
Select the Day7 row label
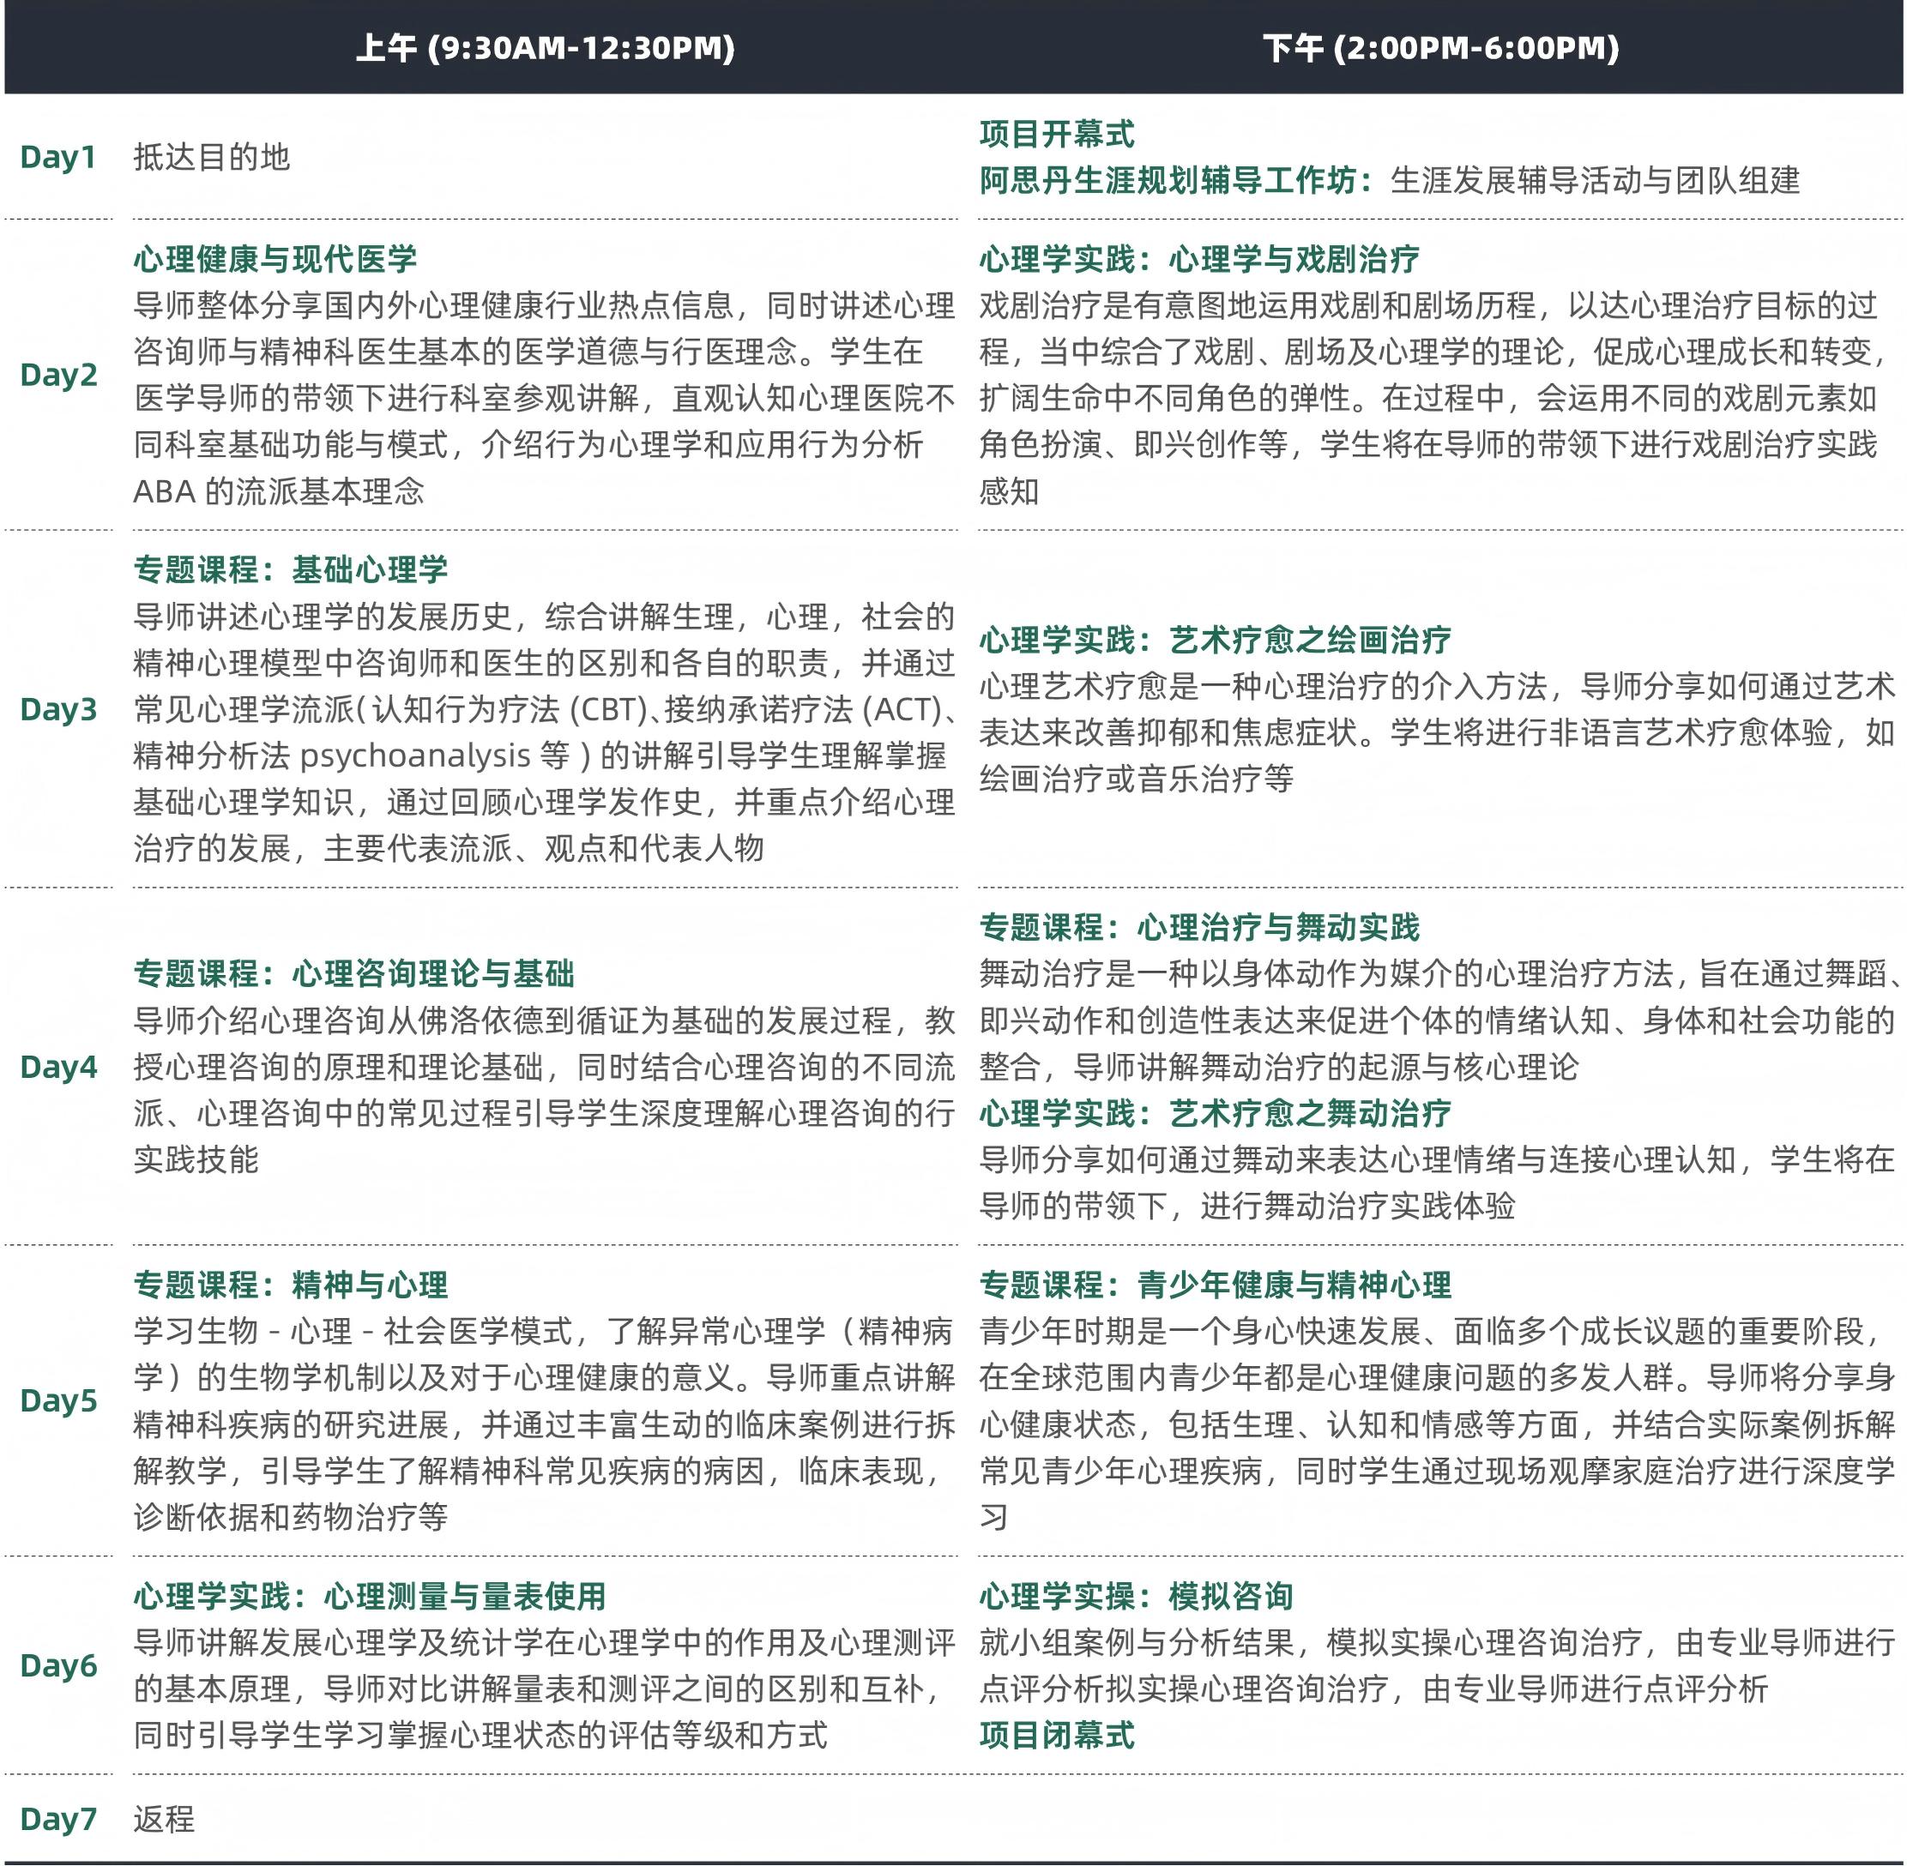pos(57,1819)
